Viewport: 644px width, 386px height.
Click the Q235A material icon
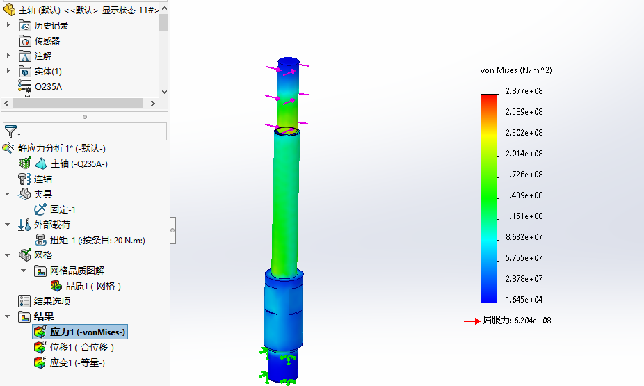(x=24, y=86)
